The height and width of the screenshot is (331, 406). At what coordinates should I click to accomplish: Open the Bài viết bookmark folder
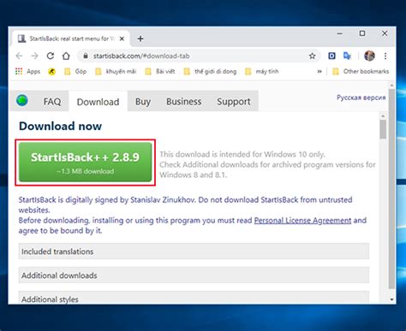point(160,71)
